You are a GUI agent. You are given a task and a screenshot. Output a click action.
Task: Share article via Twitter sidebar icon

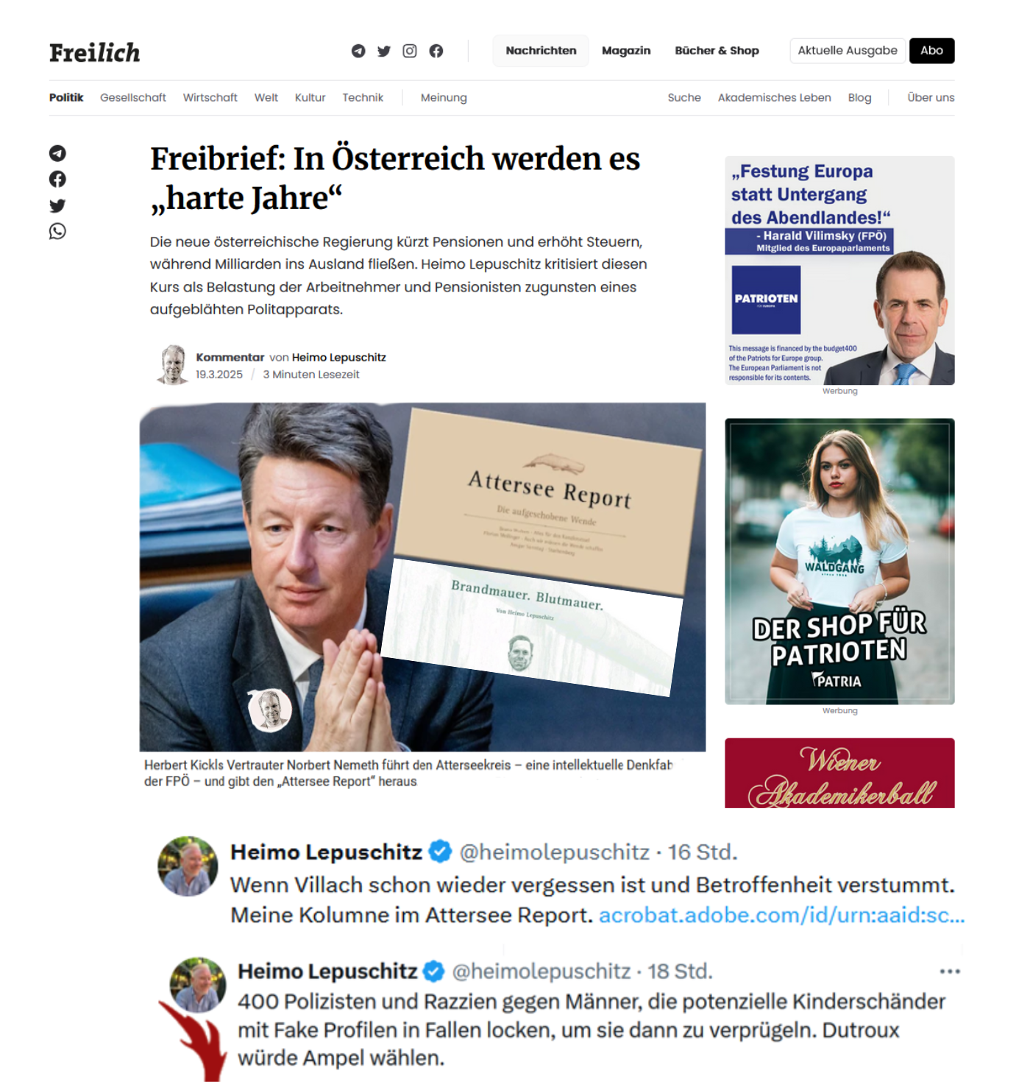(x=57, y=205)
